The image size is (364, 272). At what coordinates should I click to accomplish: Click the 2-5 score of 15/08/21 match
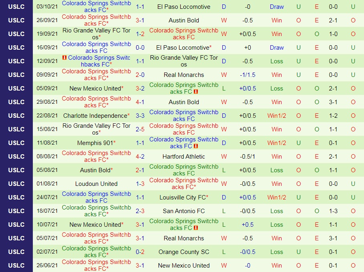tap(140, 129)
